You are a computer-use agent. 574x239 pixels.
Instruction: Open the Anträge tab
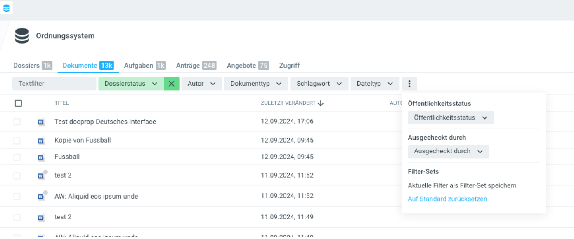196,66
